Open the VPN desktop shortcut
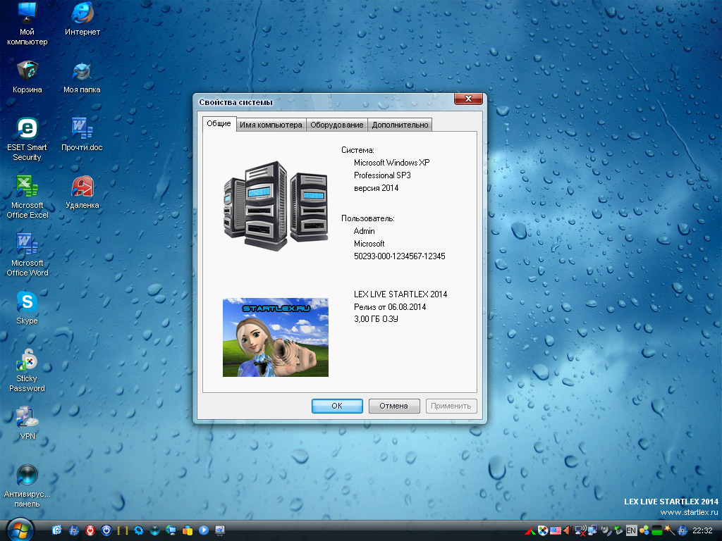 click(27, 423)
